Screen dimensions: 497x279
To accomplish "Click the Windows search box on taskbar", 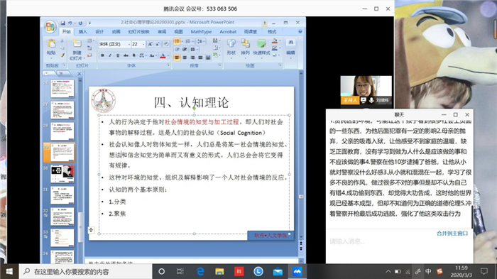I will click(x=86, y=271).
